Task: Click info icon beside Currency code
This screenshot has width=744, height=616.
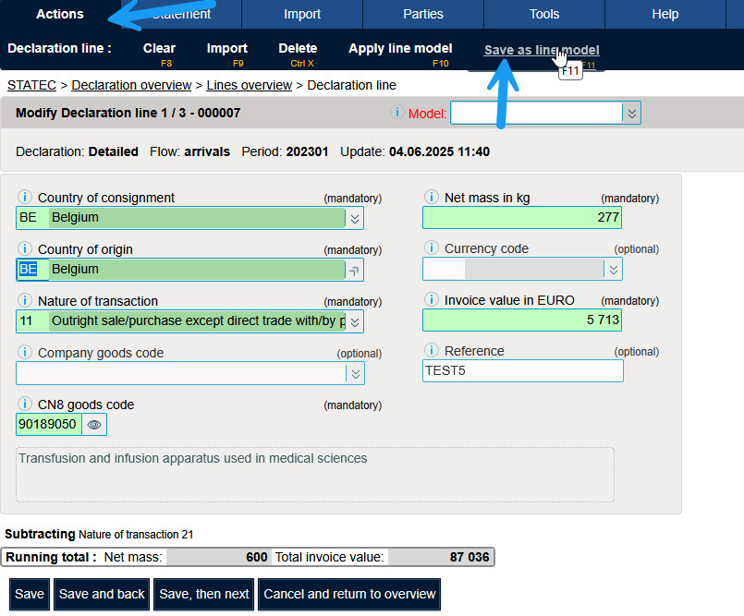Action: tap(432, 248)
